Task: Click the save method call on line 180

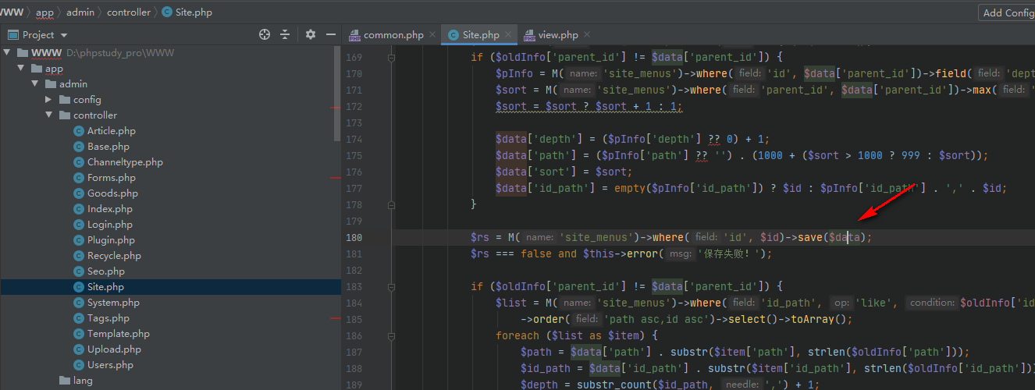Action: [x=810, y=237]
